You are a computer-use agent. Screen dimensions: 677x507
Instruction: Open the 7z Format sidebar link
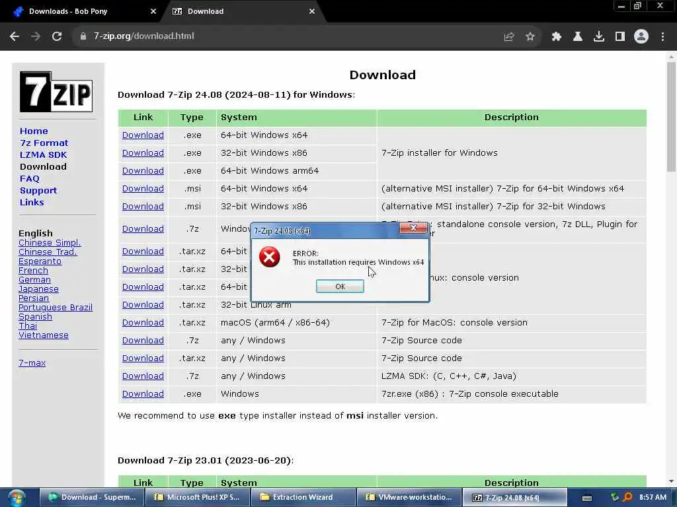pos(44,143)
